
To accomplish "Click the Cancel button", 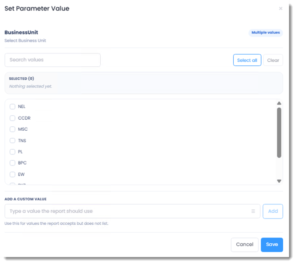I will [245, 245].
